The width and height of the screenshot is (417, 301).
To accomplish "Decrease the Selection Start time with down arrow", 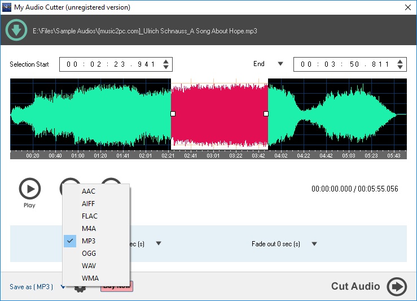I will click(x=166, y=67).
